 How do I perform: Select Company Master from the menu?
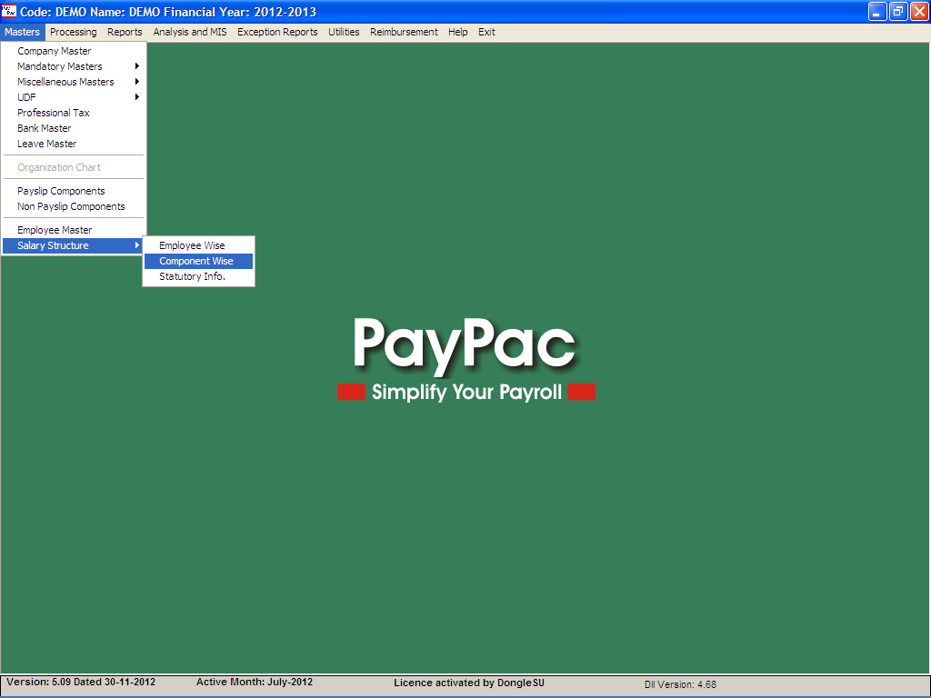tap(73, 51)
